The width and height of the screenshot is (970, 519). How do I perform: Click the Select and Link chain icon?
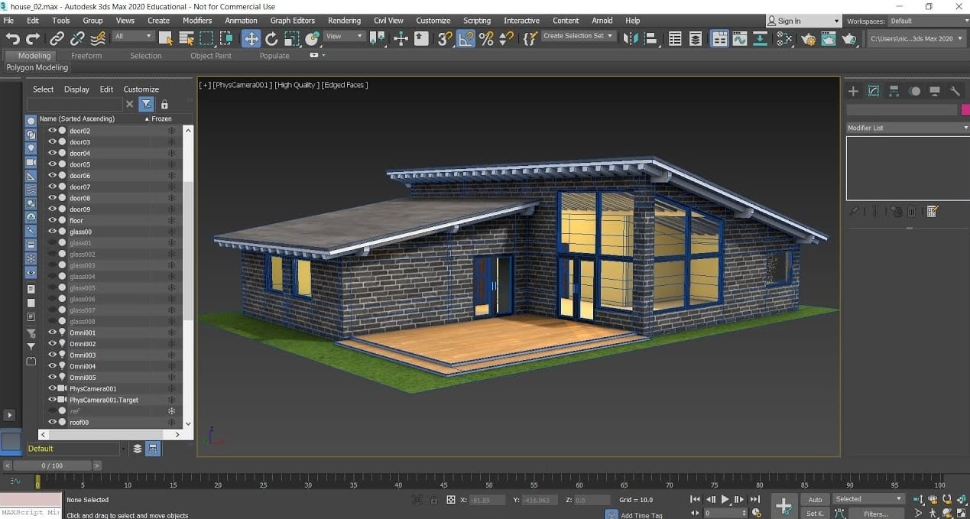pos(57,38)
